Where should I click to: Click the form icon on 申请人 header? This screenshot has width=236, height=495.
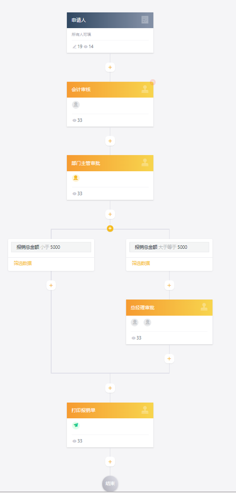pyautogui.click(x=145, y=20)
